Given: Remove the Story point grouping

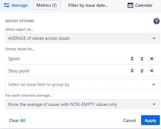Looking at the screenshot, I should tap(152, 71).
